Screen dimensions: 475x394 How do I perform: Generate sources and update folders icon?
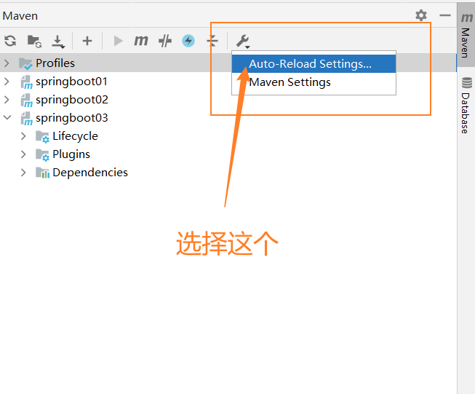pos(34,41)
